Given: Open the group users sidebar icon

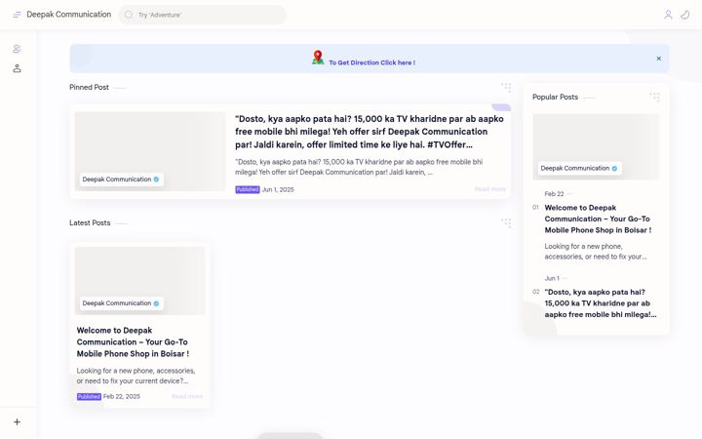Looking at the screenshot, I should [17, 49].
